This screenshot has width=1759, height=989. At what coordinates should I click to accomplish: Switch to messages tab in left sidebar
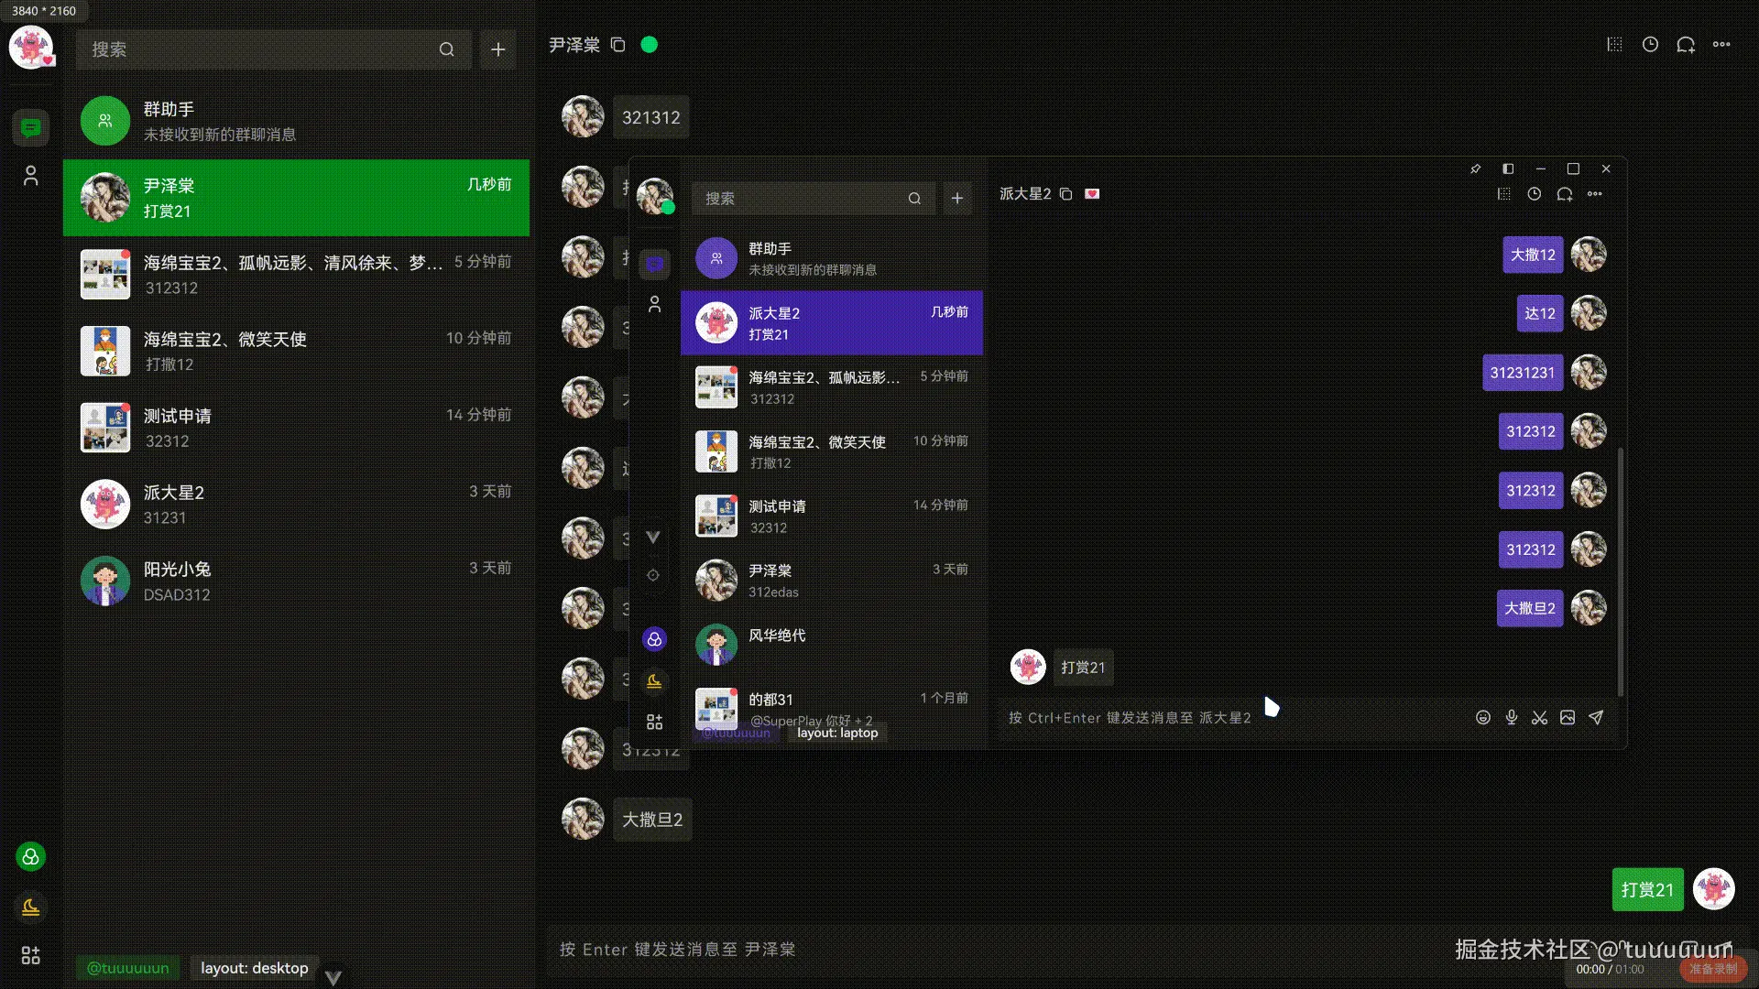30,127
